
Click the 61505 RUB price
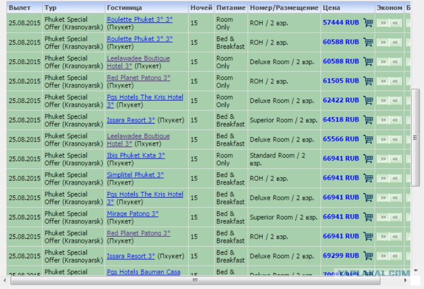(x=341, y=81)
